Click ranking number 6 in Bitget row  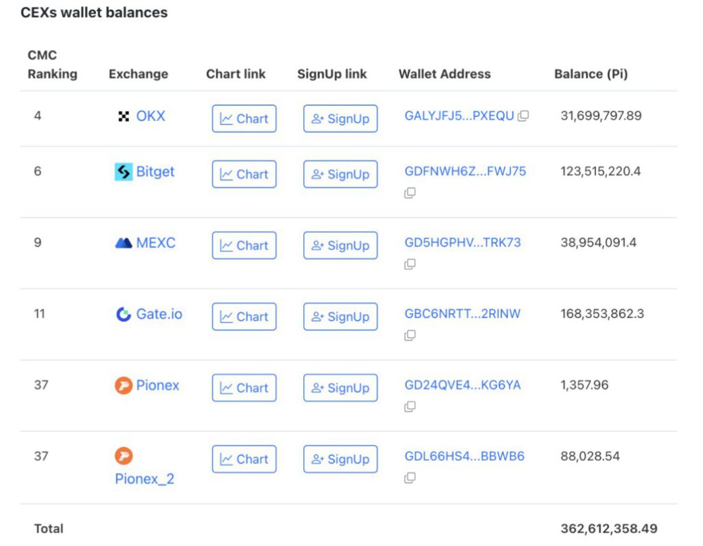[x=38, y=172]
